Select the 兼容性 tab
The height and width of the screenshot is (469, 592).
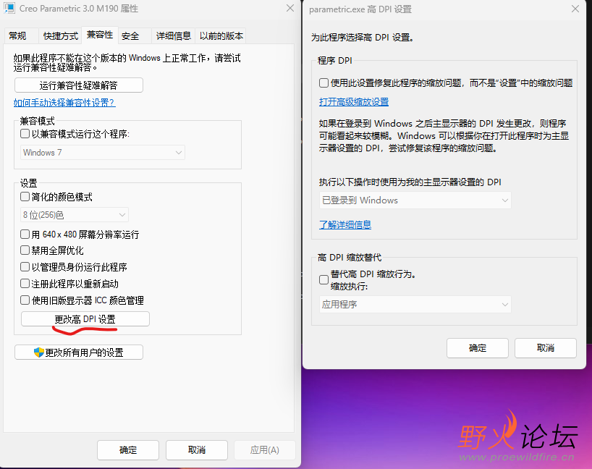point(100,35)
